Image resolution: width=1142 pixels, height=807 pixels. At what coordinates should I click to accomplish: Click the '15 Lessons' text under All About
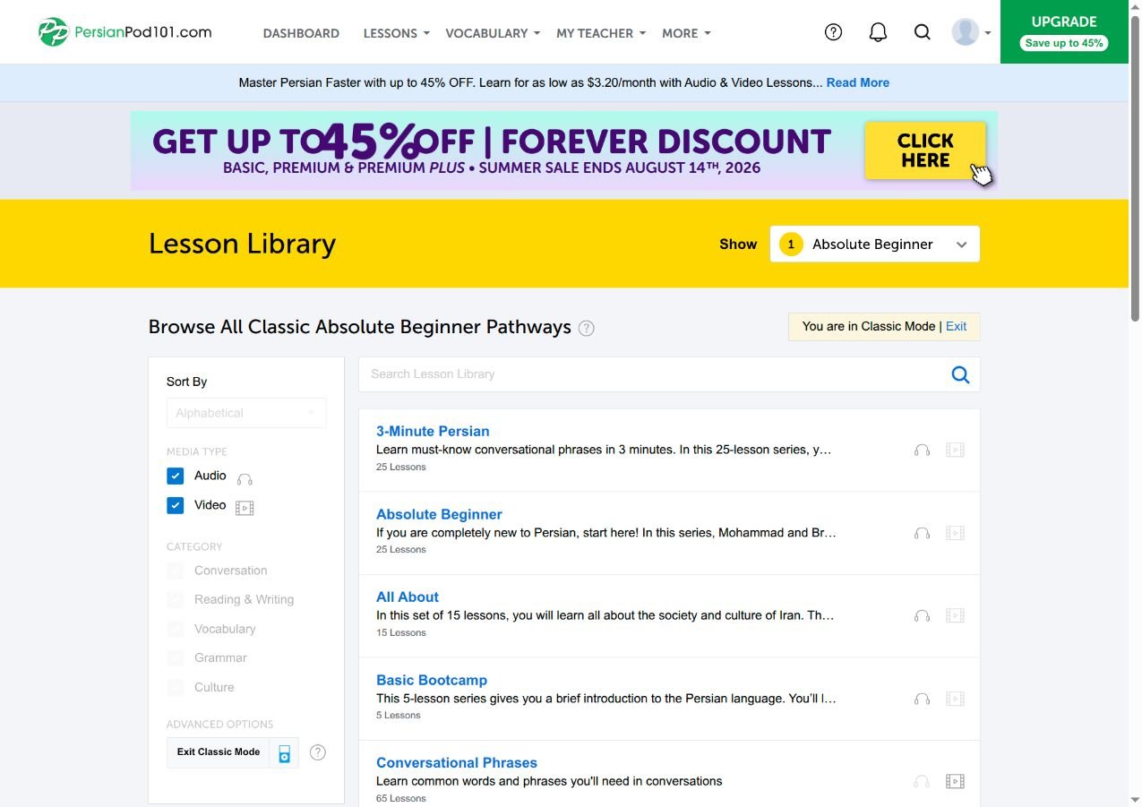400,632
